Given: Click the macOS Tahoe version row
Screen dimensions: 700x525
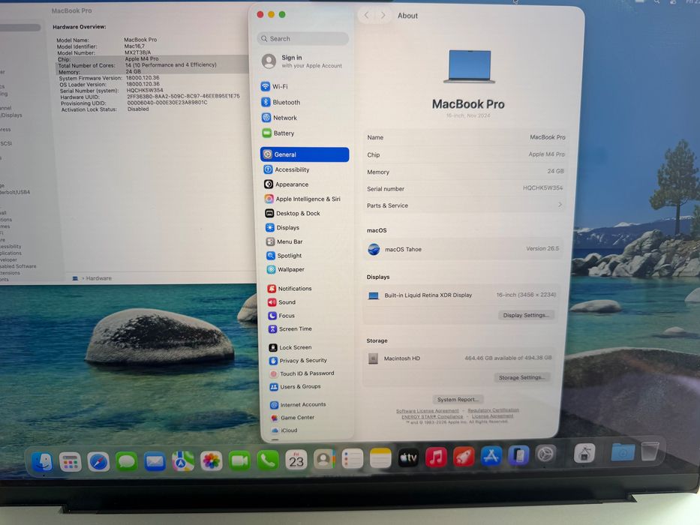Looking at the screenshot, I should click(x=464, y=249).
